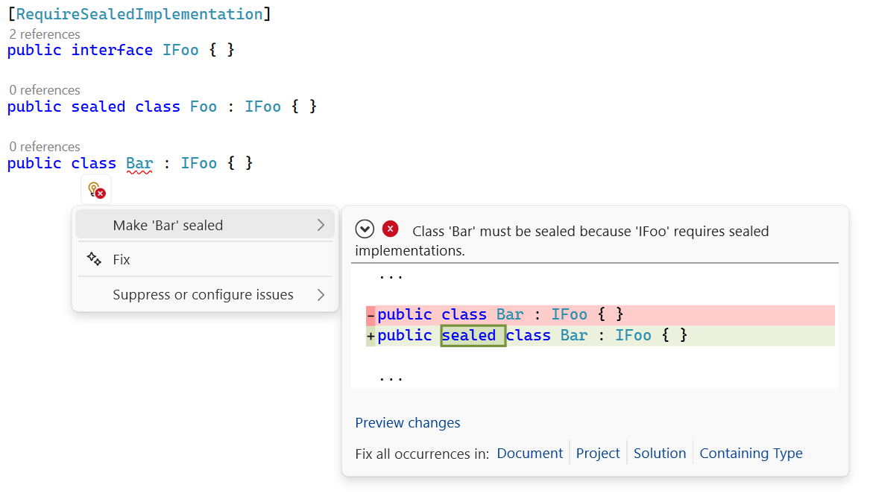Expand Suppress or configure issues arrow
The image size is (876, 499).
[321, 295]
